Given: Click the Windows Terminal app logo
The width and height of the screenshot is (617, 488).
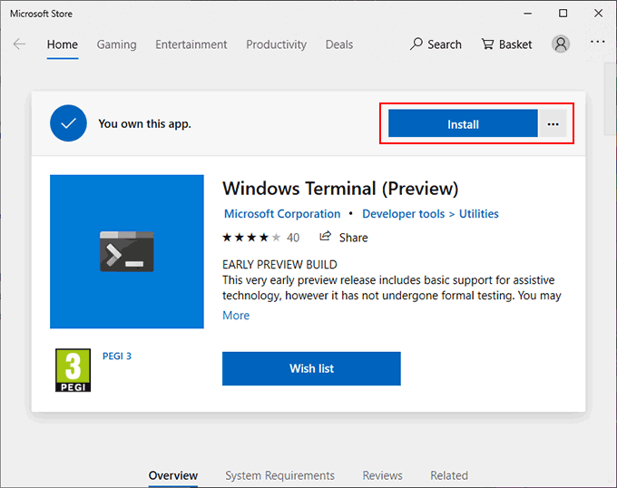Looking at the screenshot, I should (127, 251).
